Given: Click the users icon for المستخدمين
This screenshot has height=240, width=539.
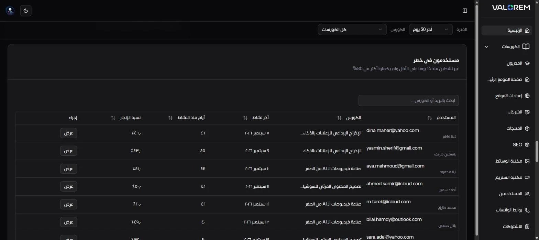Looking at the screenshot, I should pyautogui.click(x=527, y=194).
